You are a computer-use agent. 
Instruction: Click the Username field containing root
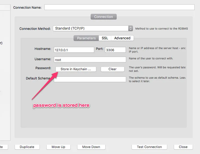(90, 60)
